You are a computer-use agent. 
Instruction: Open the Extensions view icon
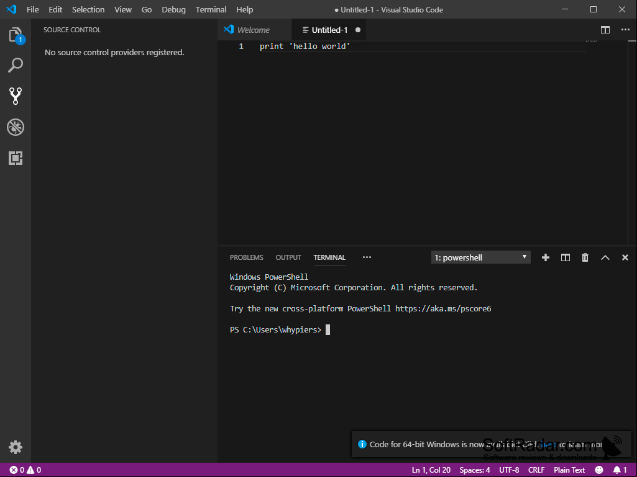point(16,158)
